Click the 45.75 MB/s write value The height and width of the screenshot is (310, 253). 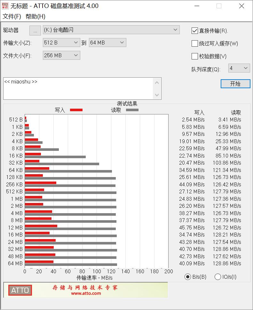click(x=192, y=228)
